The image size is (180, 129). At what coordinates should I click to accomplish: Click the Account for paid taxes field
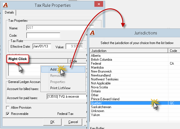(67, 97)
